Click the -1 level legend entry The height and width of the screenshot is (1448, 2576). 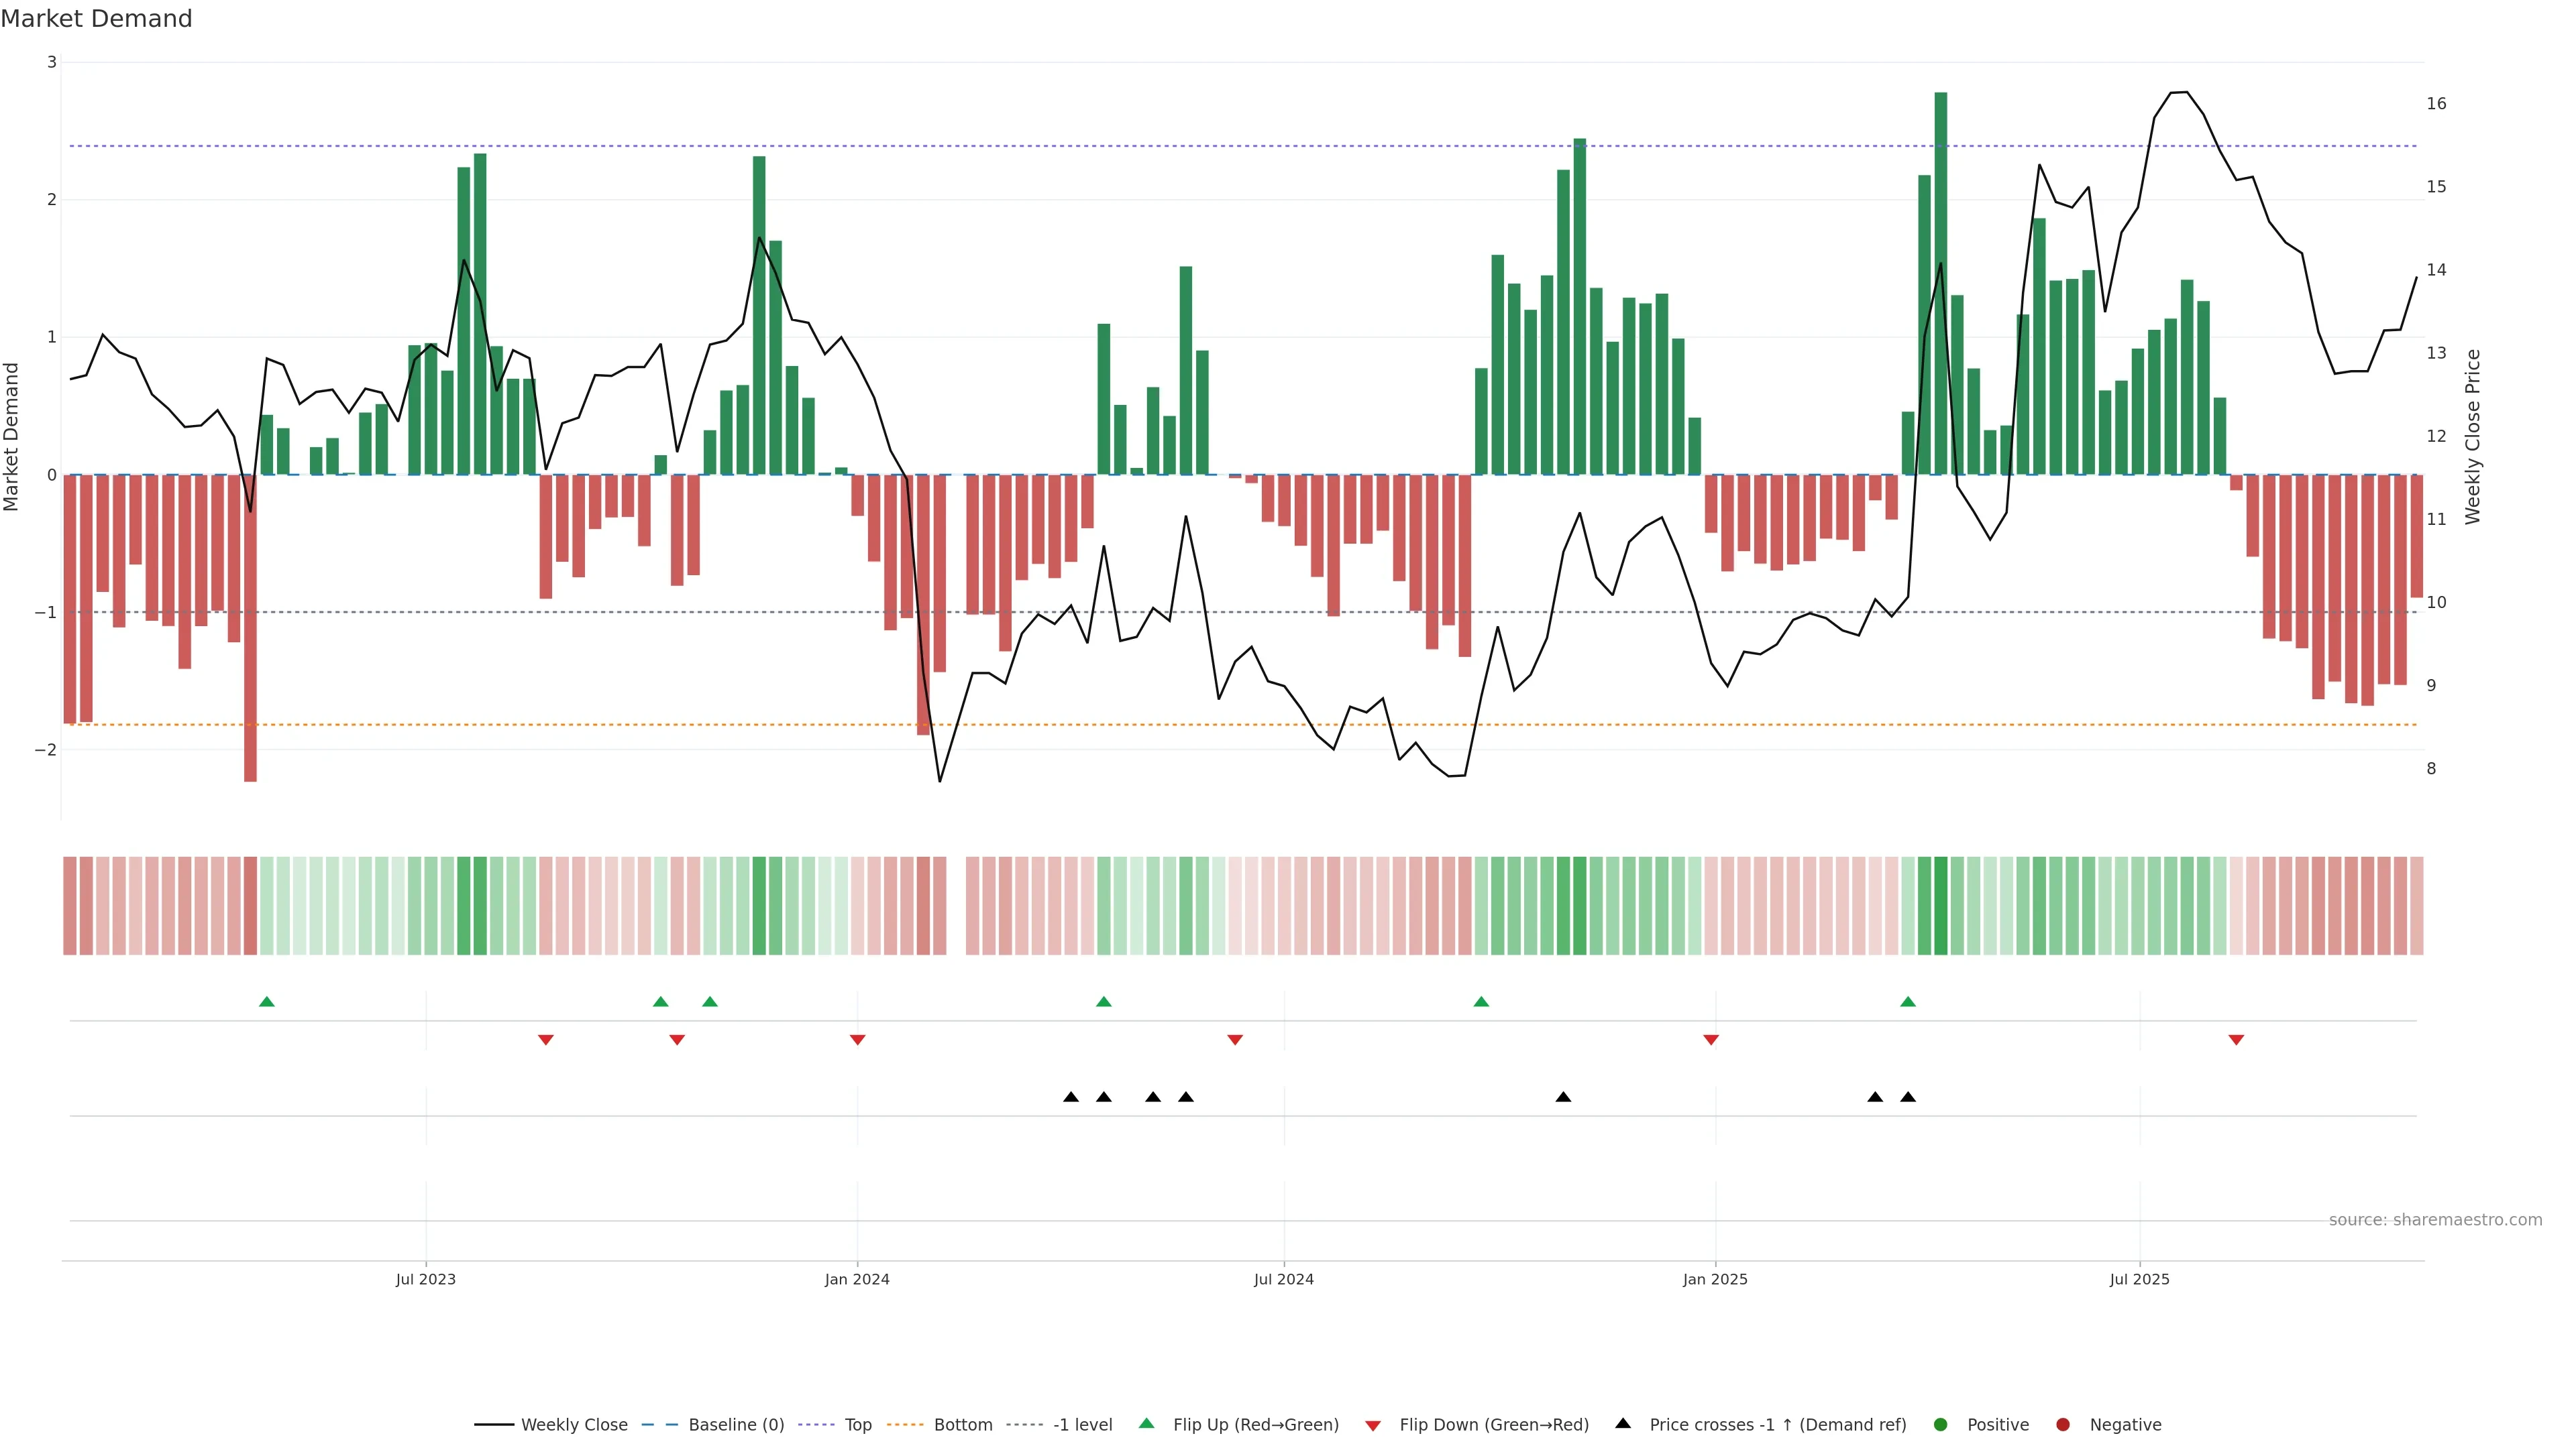click(x=1082, y=1425)
